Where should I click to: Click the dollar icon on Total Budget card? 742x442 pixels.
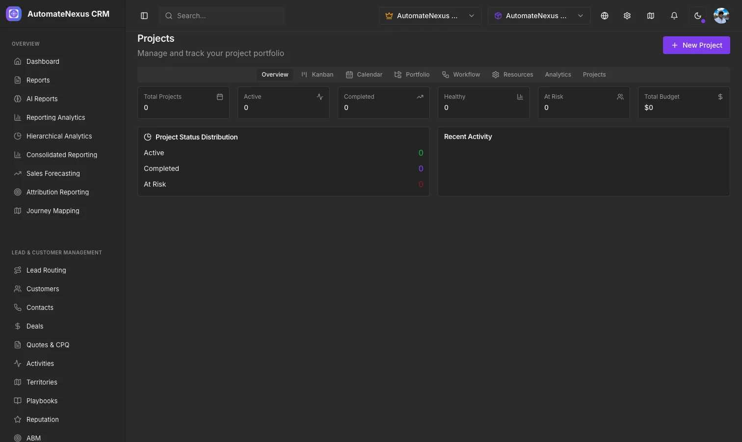tap(720, 97)
